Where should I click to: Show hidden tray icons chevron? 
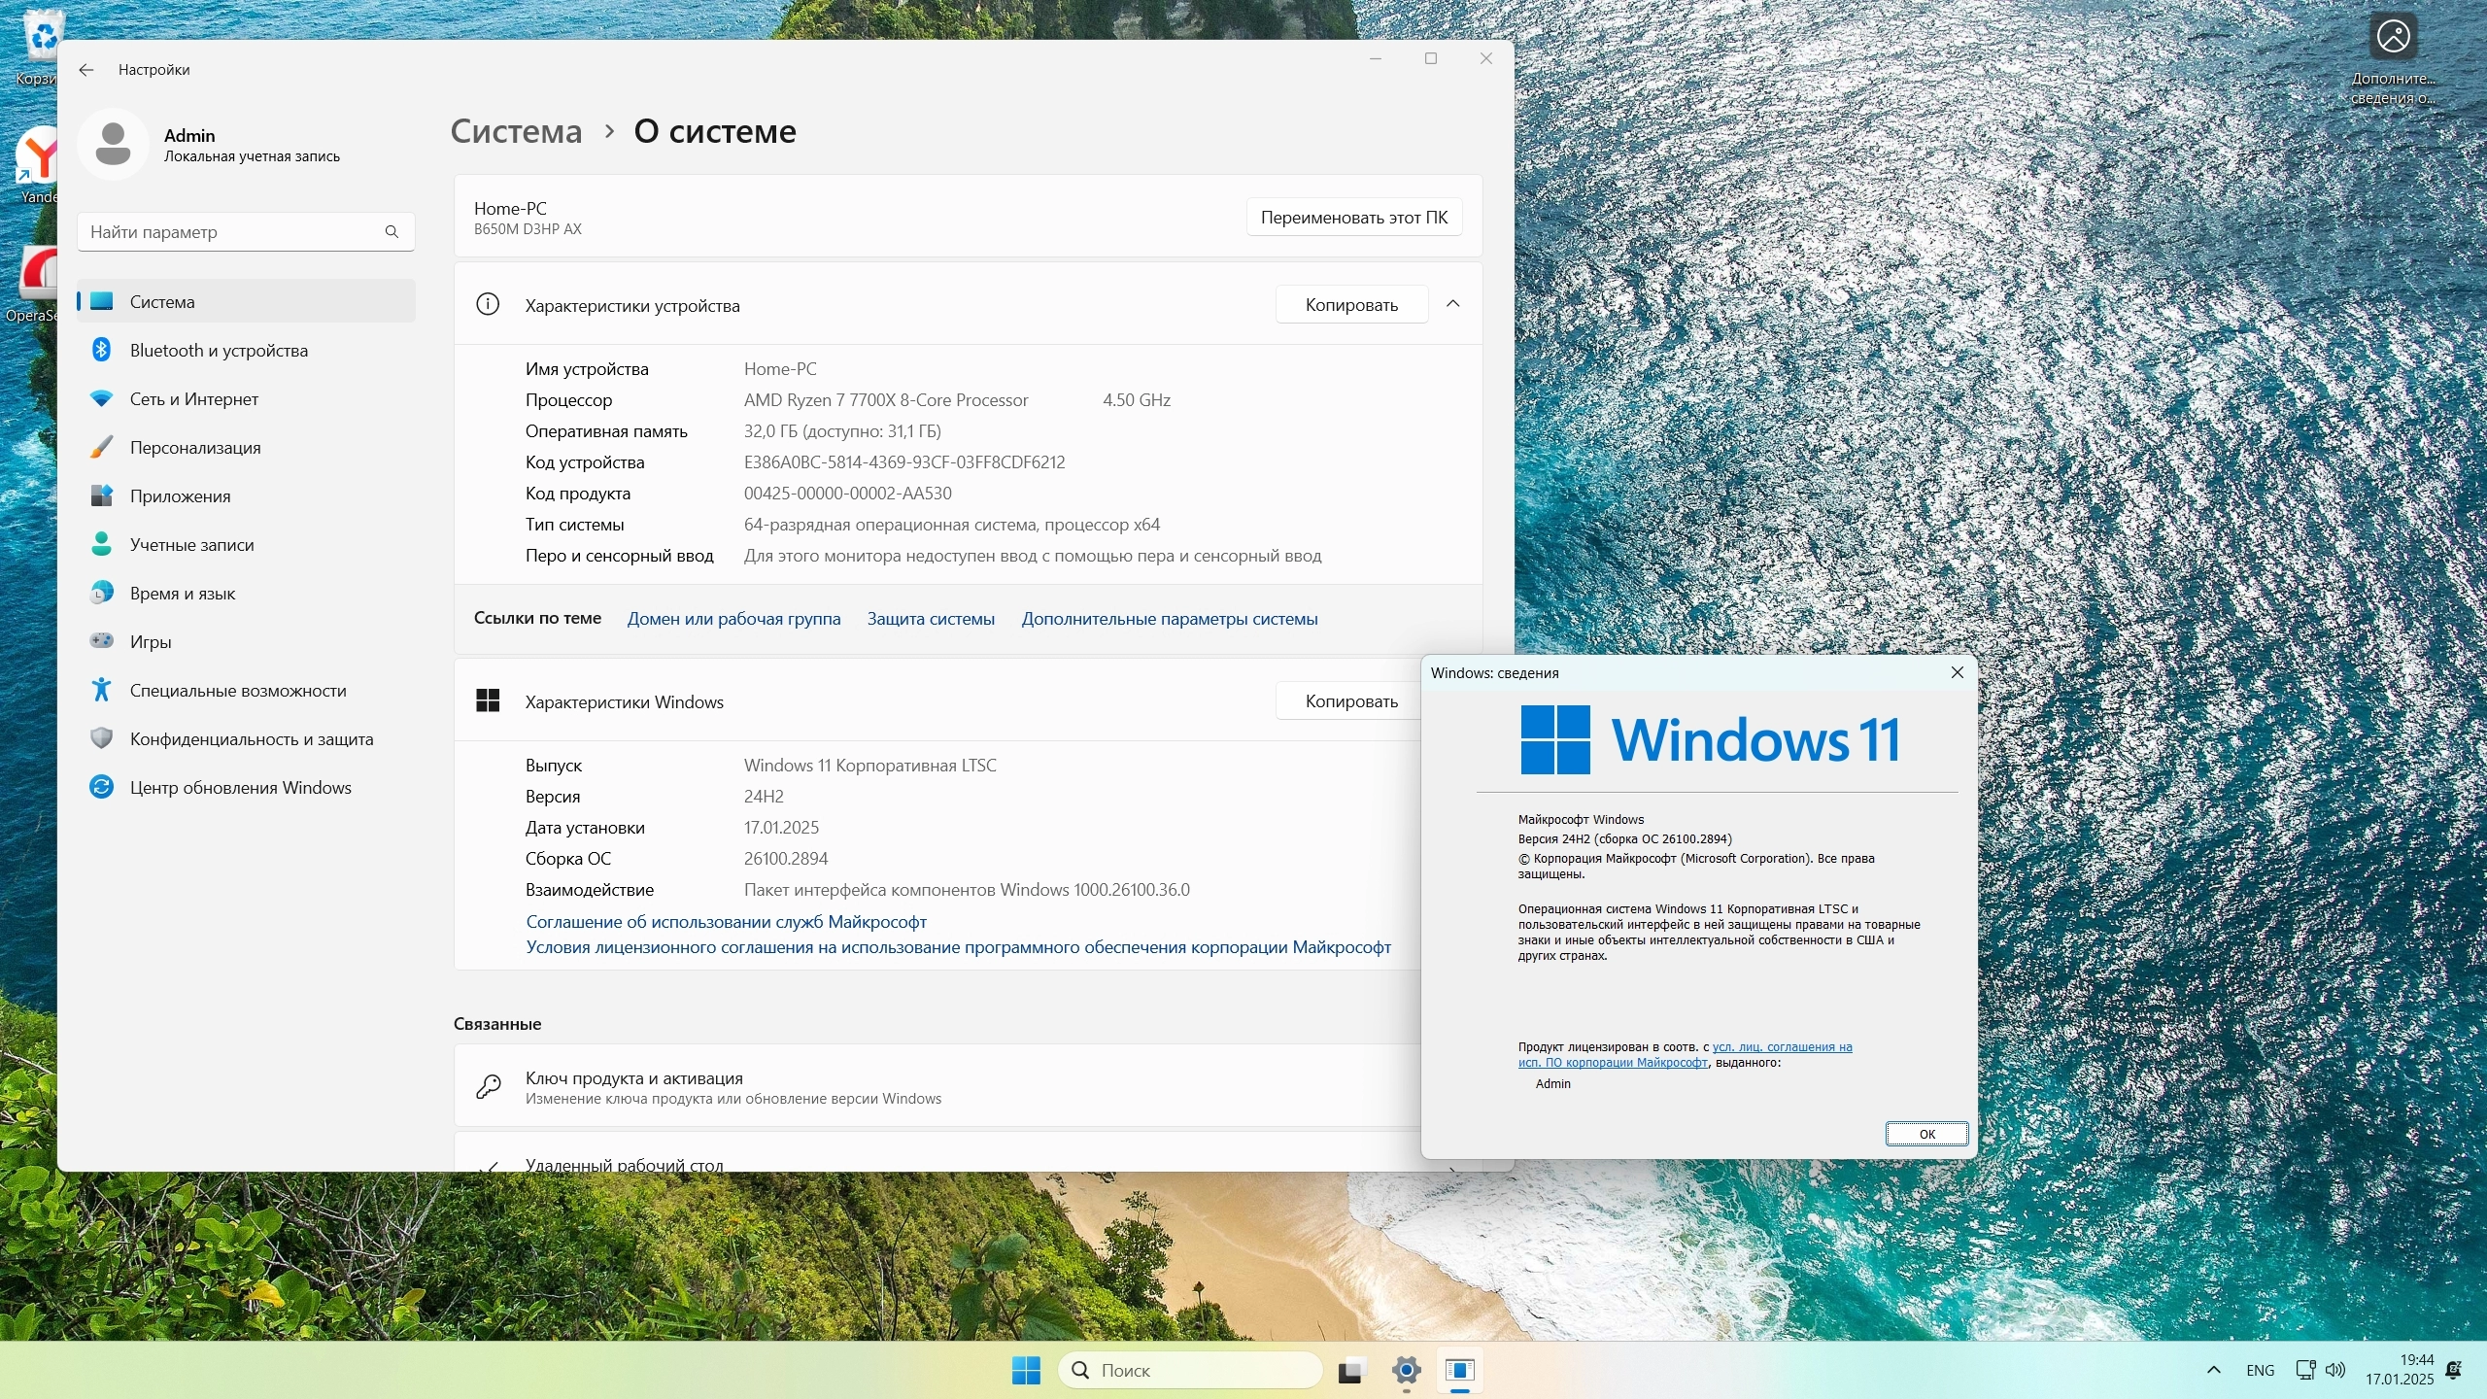click(2214, 1370)
